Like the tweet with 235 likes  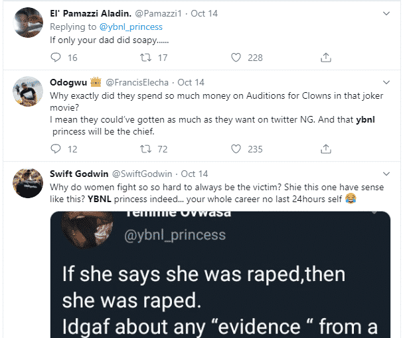[x=235, y=149]
